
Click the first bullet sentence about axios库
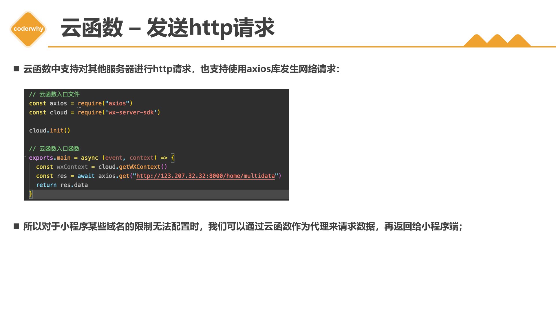pos(181,69)
